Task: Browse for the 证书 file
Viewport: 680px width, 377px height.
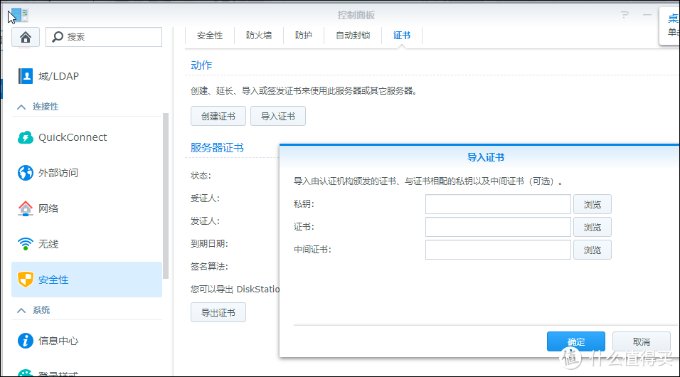Action: [x=593, y=227]
